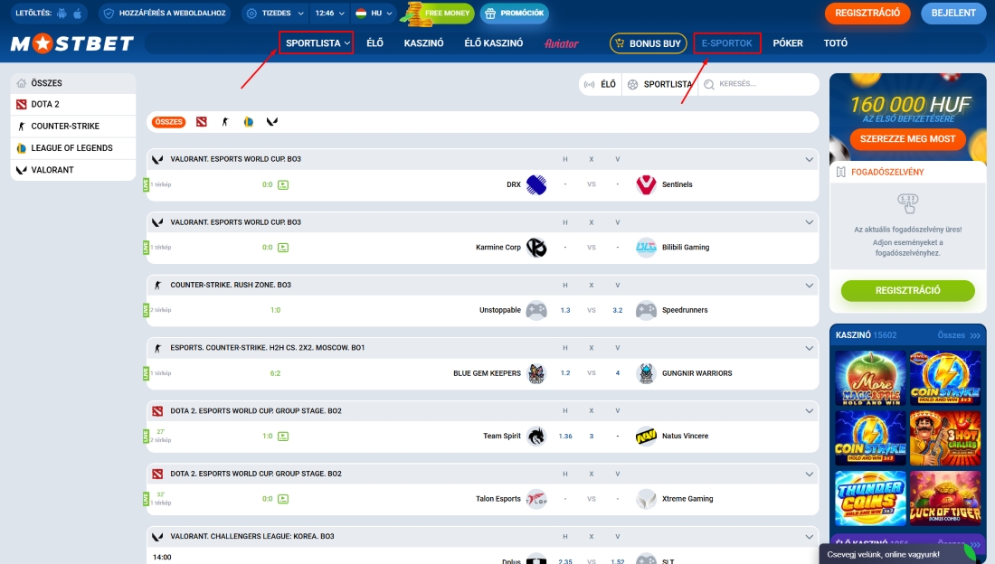Click the Xtreme Gaming team logo

(646, 499)
